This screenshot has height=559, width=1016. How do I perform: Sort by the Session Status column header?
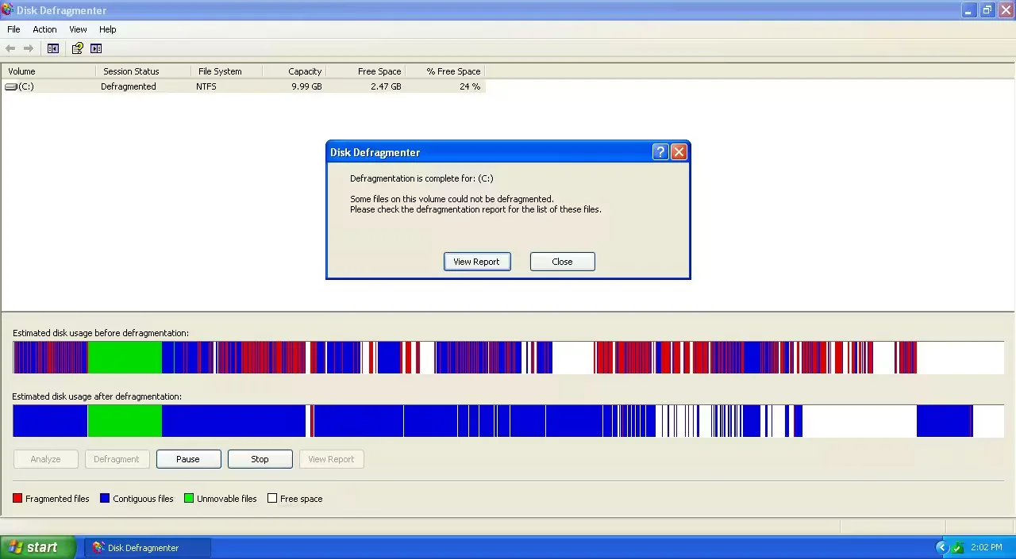click(x=143, y=71)
